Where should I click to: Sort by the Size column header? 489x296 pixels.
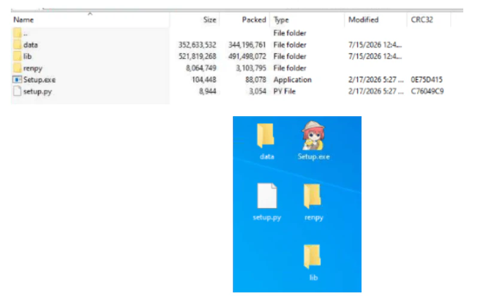(209, 20)
